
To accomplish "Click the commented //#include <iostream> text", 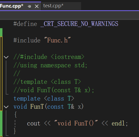I will click(x=49, y=57).
